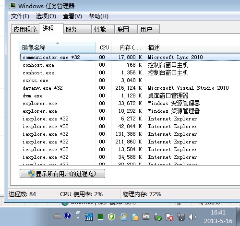Sort by CPU column header
Viewport: 240px width, 226px height.
click(104, 48)
